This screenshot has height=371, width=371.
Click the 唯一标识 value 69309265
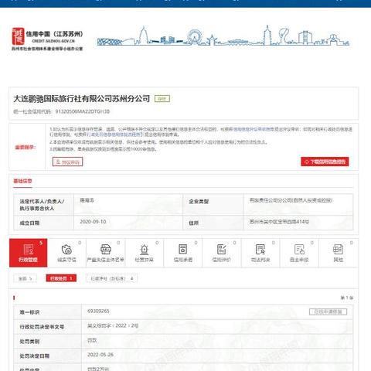tap(98, 311)
